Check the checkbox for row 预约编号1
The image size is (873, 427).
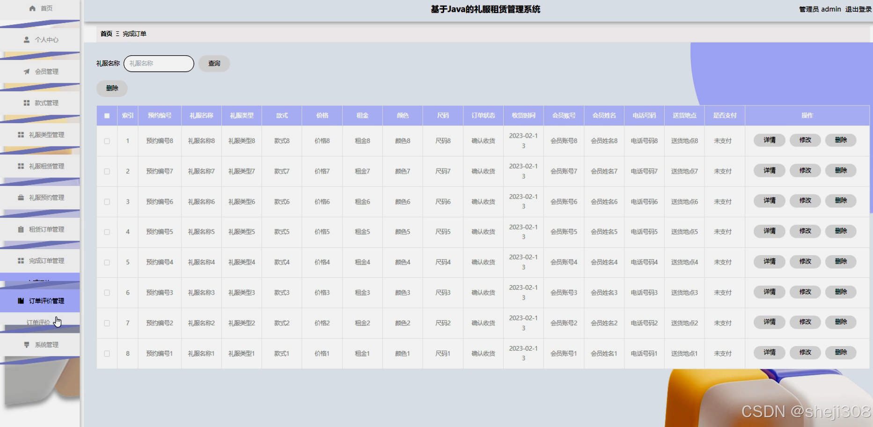[106, 353]
